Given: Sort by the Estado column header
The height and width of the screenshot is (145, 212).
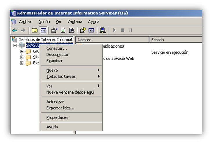Looking at the screenshot, I should 176,40.
